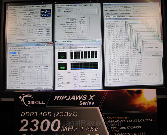Click the Stop button in Super PI launcher
The height and width of the screenshot is (135, 167).
point(116,14)
